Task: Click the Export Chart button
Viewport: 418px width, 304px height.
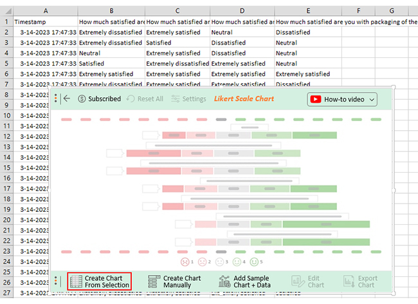Action: point(361,281)
